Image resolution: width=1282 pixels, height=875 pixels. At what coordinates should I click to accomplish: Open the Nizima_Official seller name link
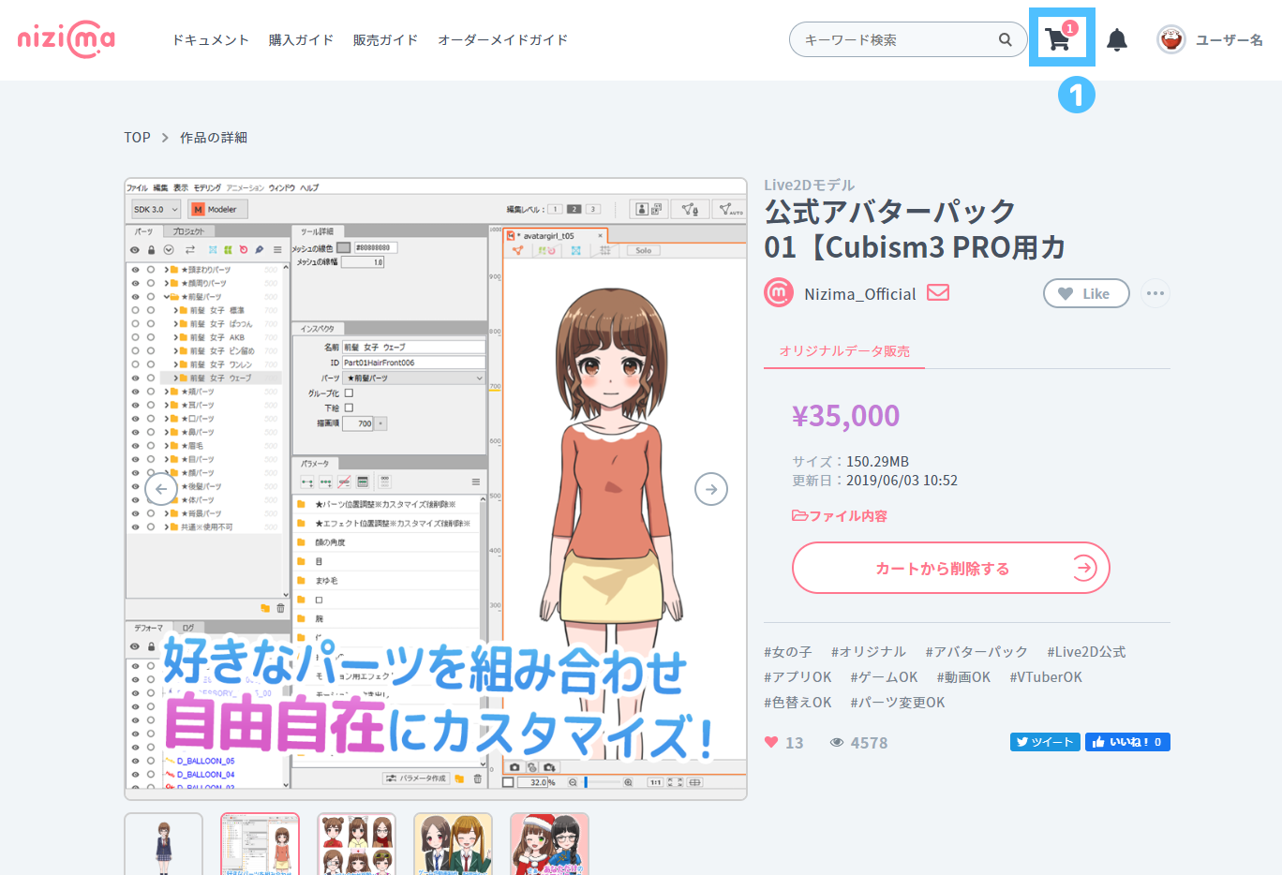(860, 294)
